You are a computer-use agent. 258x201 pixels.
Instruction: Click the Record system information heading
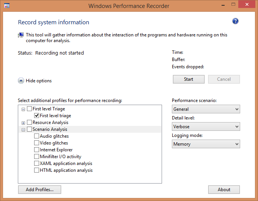point(53,22)
